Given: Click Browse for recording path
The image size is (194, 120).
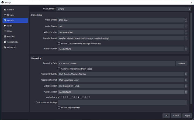Looking at the screenshot, I should click(182, 63).
